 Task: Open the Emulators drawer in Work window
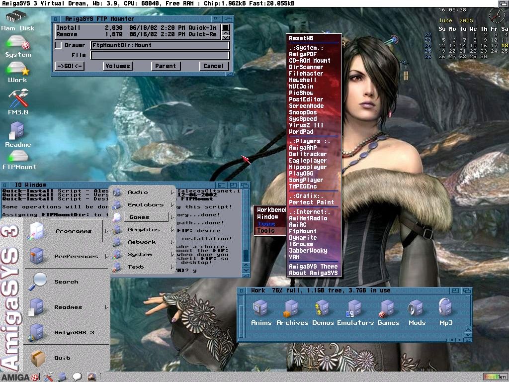click(x=355, y=309)
